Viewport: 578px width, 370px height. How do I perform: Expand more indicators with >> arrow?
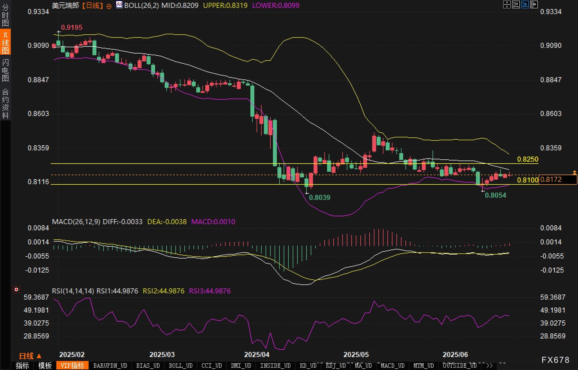(x=489, y=365)
